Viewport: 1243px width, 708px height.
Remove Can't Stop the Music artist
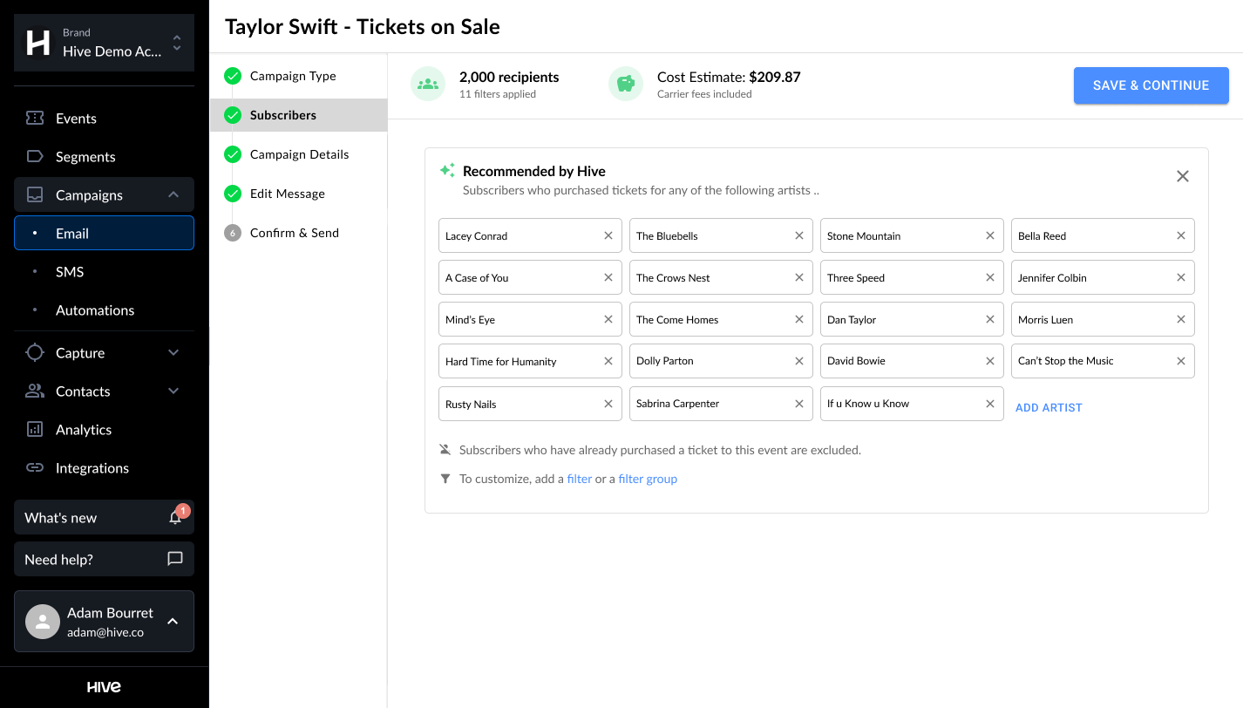pos(1181,361)
